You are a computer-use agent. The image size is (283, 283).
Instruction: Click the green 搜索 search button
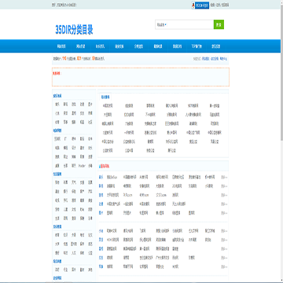pyautogui.click(x=219, y=24)
